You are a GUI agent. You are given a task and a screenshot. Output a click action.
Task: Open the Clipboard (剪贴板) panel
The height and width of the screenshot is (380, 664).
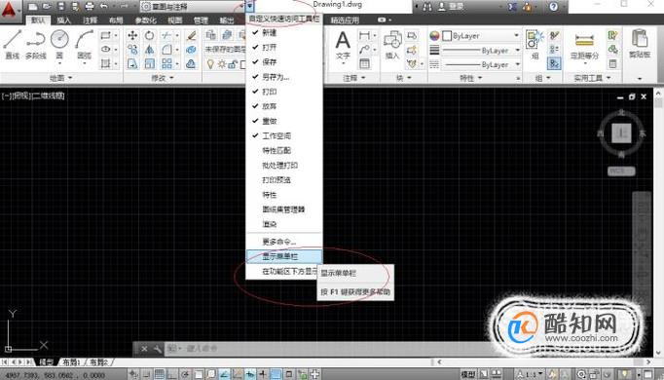coord(640,45)
